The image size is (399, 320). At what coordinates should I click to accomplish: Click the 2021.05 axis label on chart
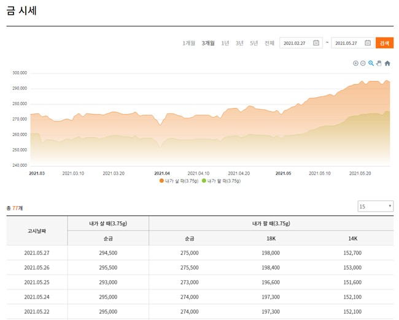pos(283,173)
